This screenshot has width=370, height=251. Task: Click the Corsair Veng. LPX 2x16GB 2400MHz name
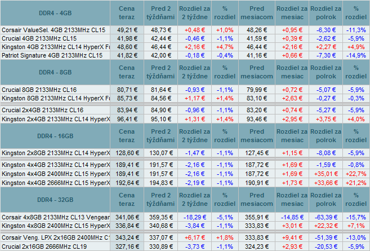click(56, 237)
